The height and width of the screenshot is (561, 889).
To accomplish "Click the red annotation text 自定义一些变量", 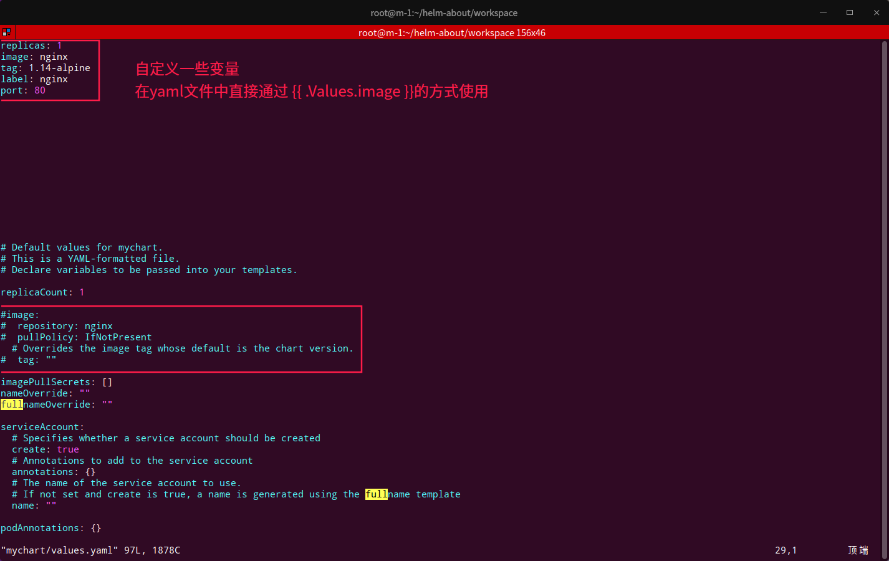I will tap(186, 69).
